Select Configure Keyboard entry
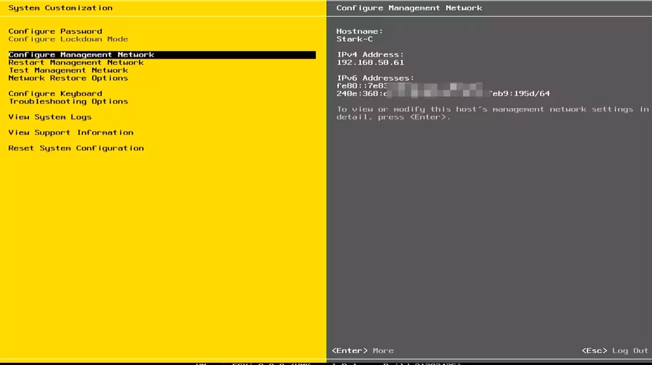Viewport: 652px width, 365px height. click(55, 94)
